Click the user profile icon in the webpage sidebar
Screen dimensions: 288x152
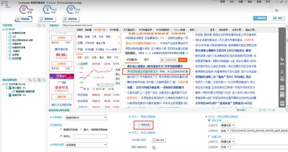pyautogui.click(x=282, y=72)
